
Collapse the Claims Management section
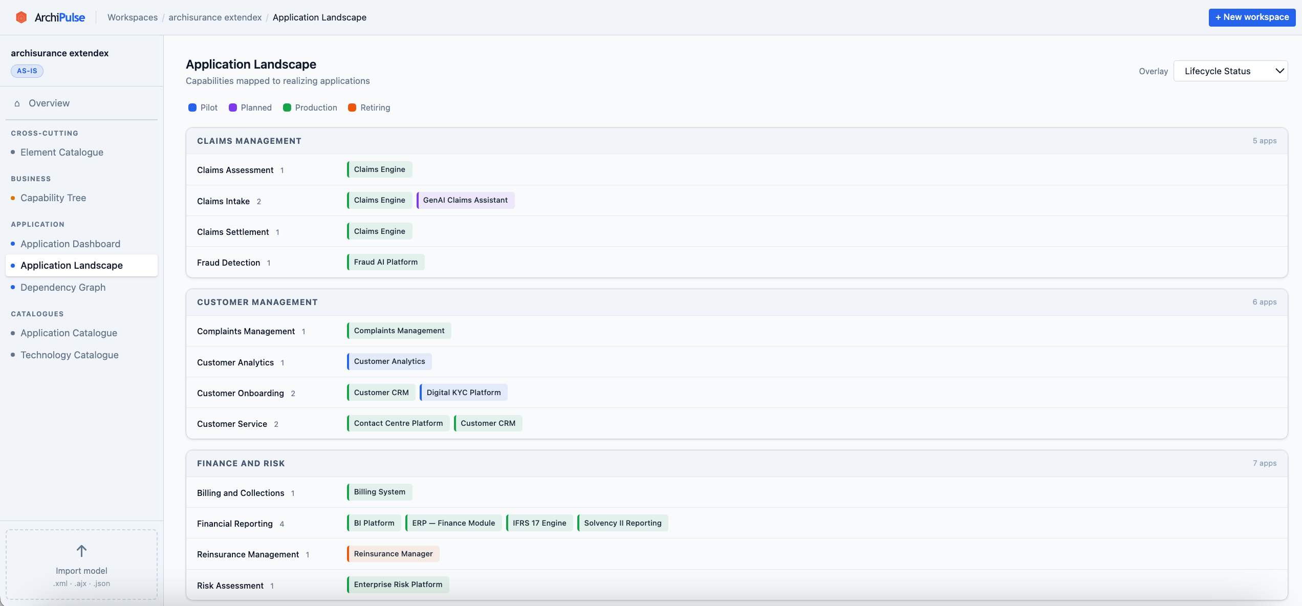coord(249,141)
